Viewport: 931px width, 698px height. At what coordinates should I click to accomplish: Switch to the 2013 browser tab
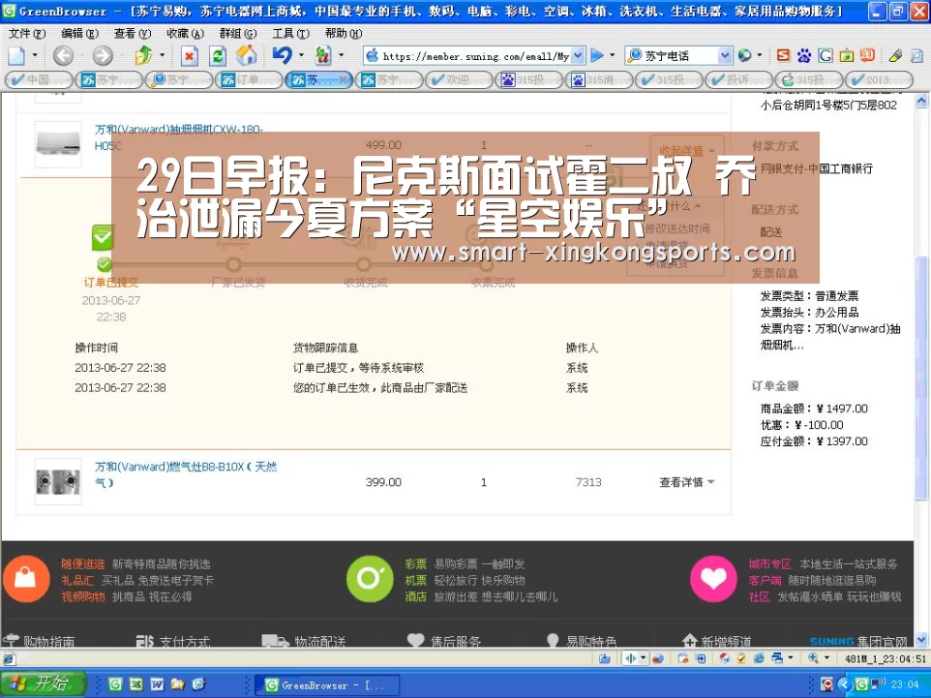tap(879, 79)
